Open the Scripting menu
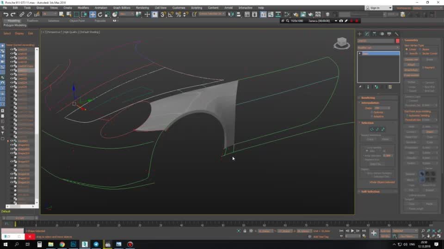Image resolution: width=444 pixels, height=249 pixels. click(197, 8)
